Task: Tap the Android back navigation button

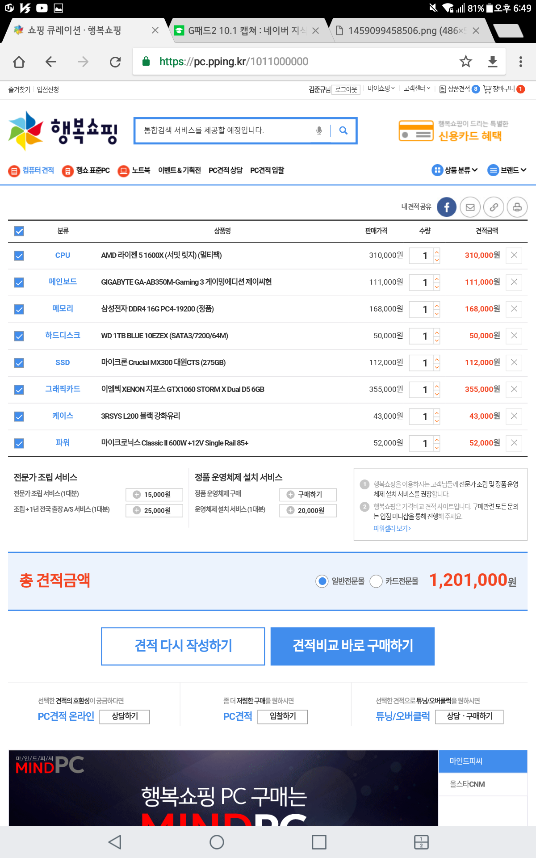Action: tap(115, 842)
